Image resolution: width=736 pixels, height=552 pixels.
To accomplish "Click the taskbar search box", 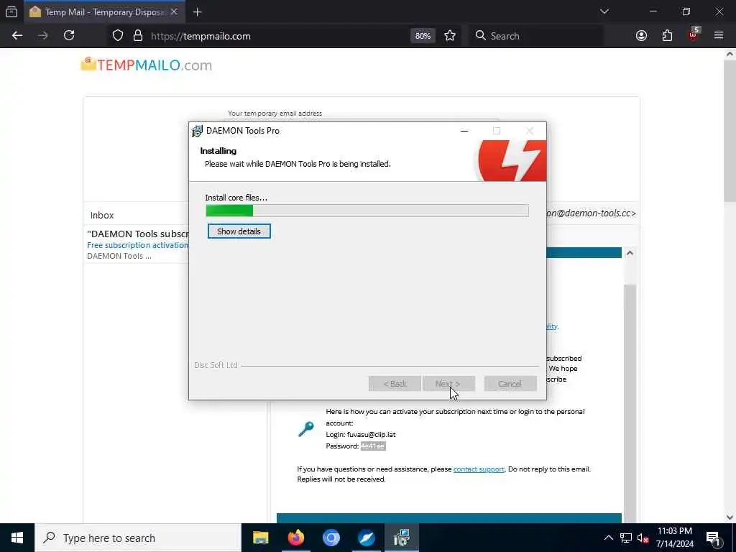I will tap(137, 538).
